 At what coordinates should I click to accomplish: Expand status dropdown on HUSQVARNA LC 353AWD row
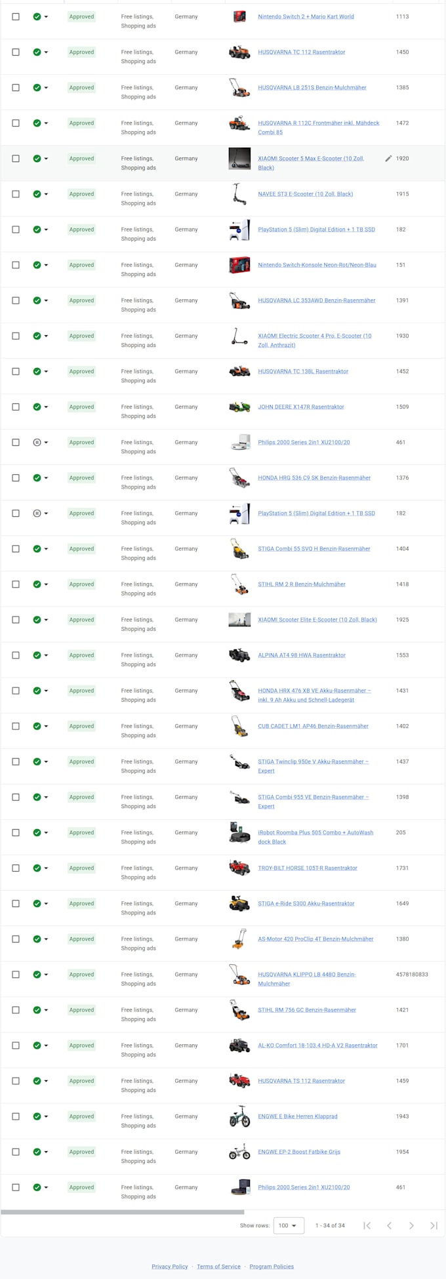[46, 300]
